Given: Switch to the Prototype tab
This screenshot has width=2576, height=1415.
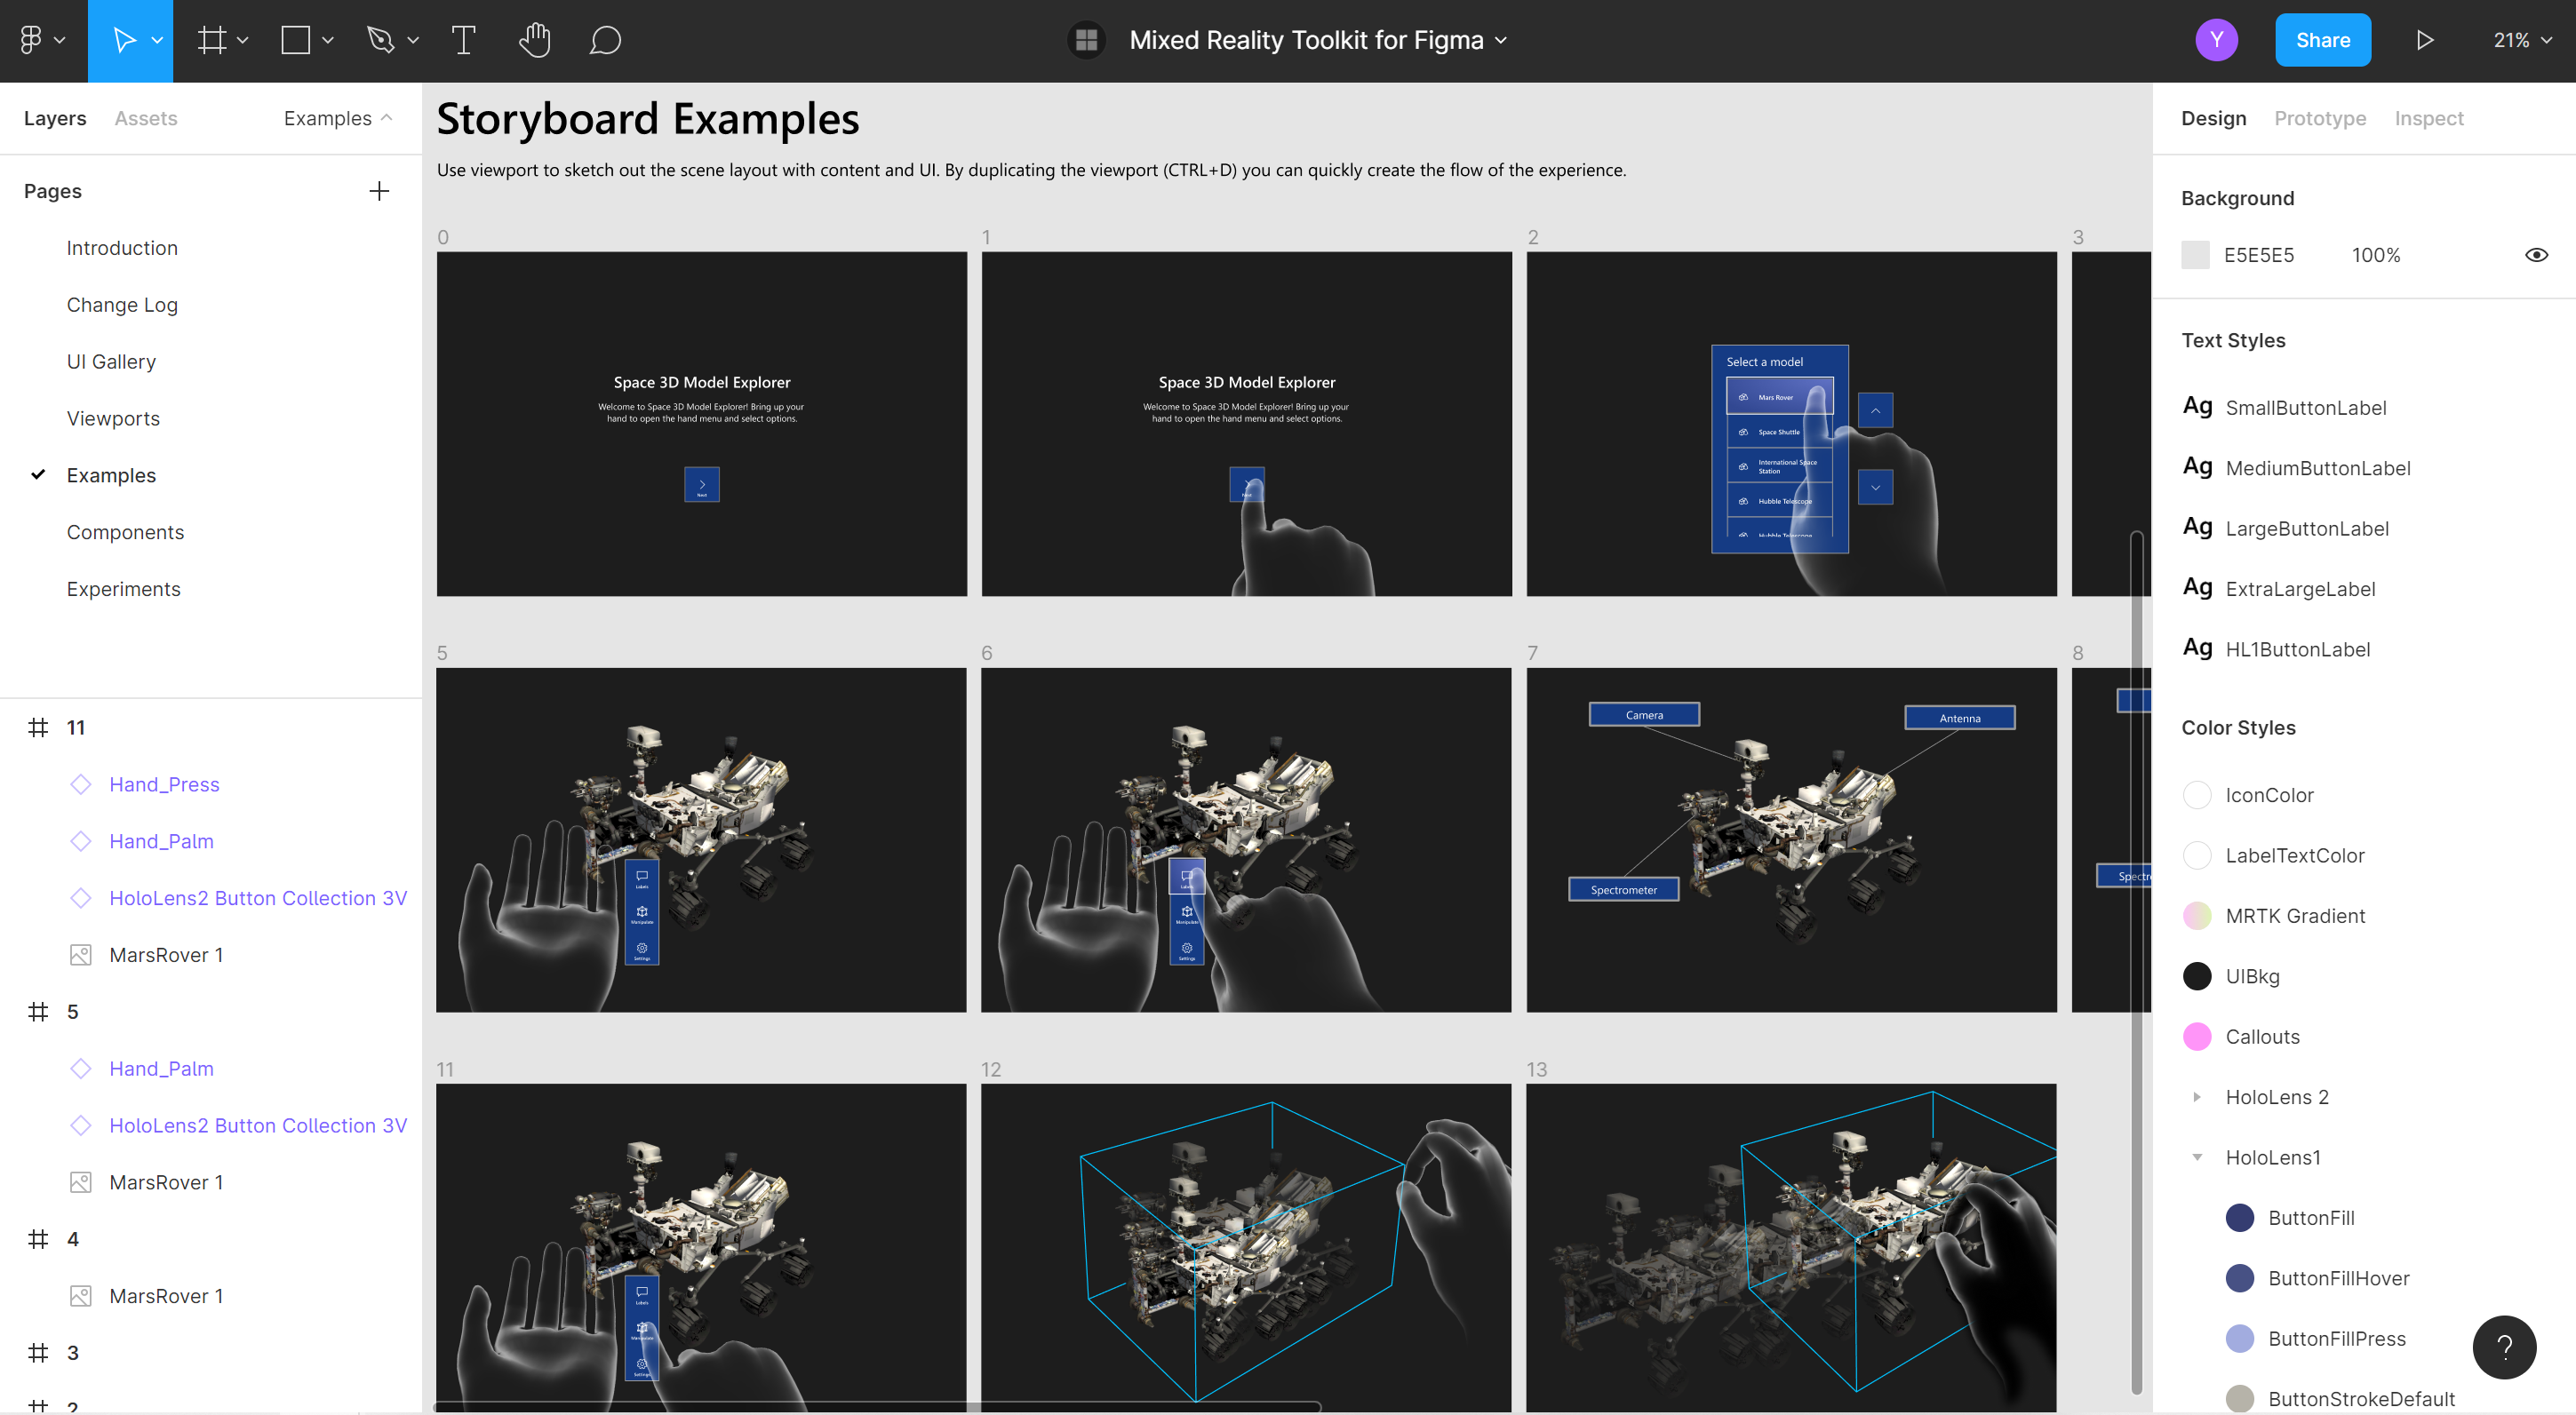Looking at the screenshot, I should tap(2320, 116).
